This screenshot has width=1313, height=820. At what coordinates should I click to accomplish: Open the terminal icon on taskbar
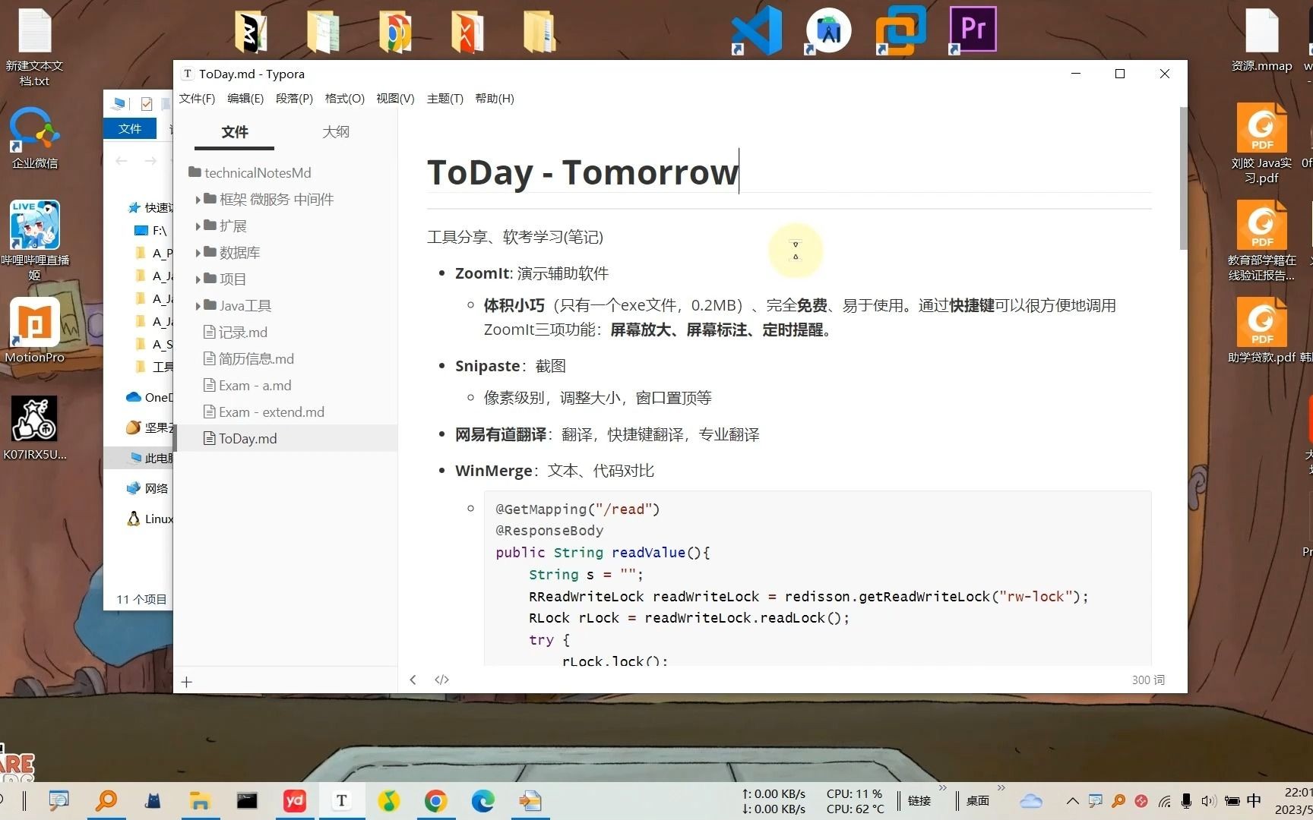tap(247, 800)
